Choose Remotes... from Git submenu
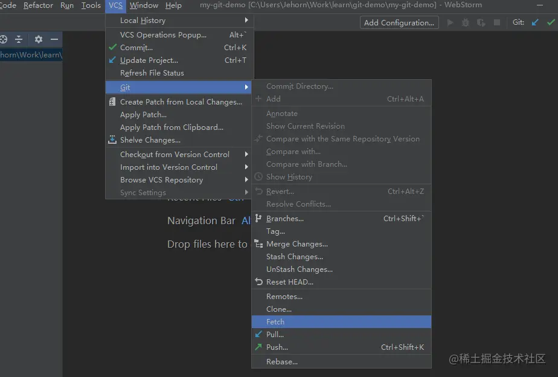This screenshot has width=558, height=377. (341, 296)
